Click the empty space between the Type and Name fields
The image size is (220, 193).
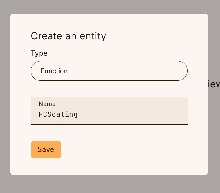click(109, 89)
